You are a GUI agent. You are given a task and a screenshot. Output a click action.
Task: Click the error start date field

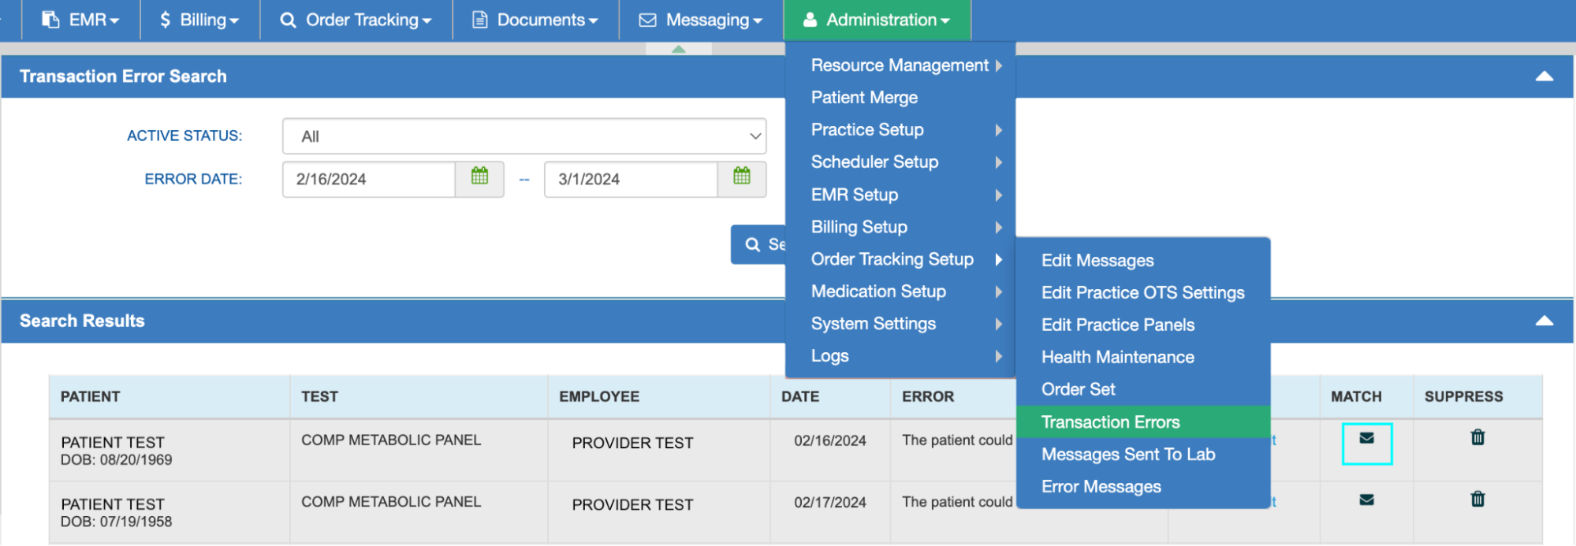[368, 180]
